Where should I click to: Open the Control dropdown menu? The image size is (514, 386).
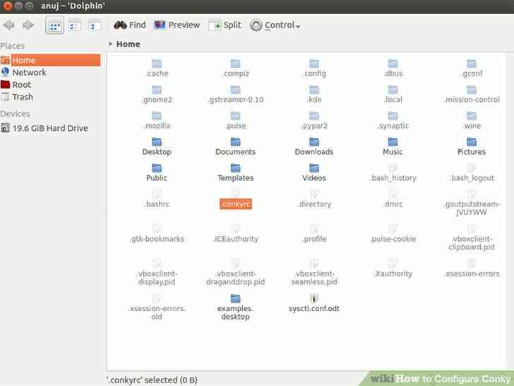(275, 25)
